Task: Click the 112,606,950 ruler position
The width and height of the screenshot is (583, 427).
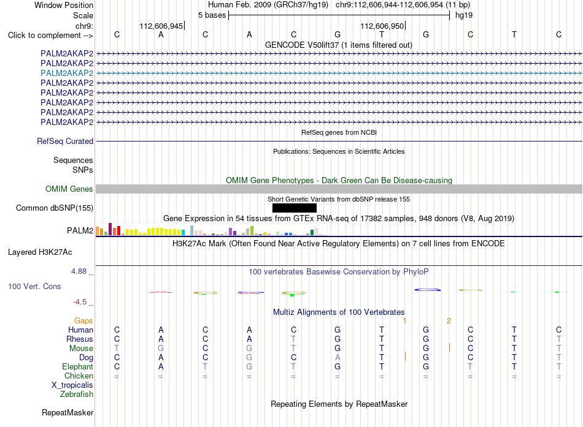Action: pos(382,26)
